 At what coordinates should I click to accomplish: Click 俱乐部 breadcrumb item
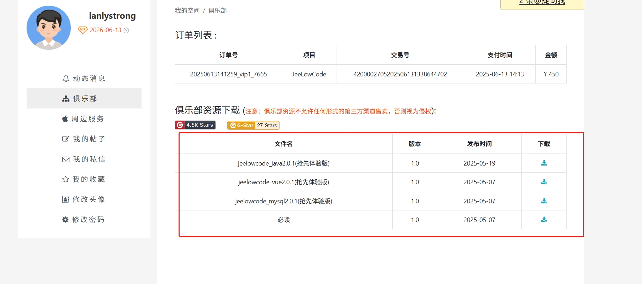tap(217, 11)
